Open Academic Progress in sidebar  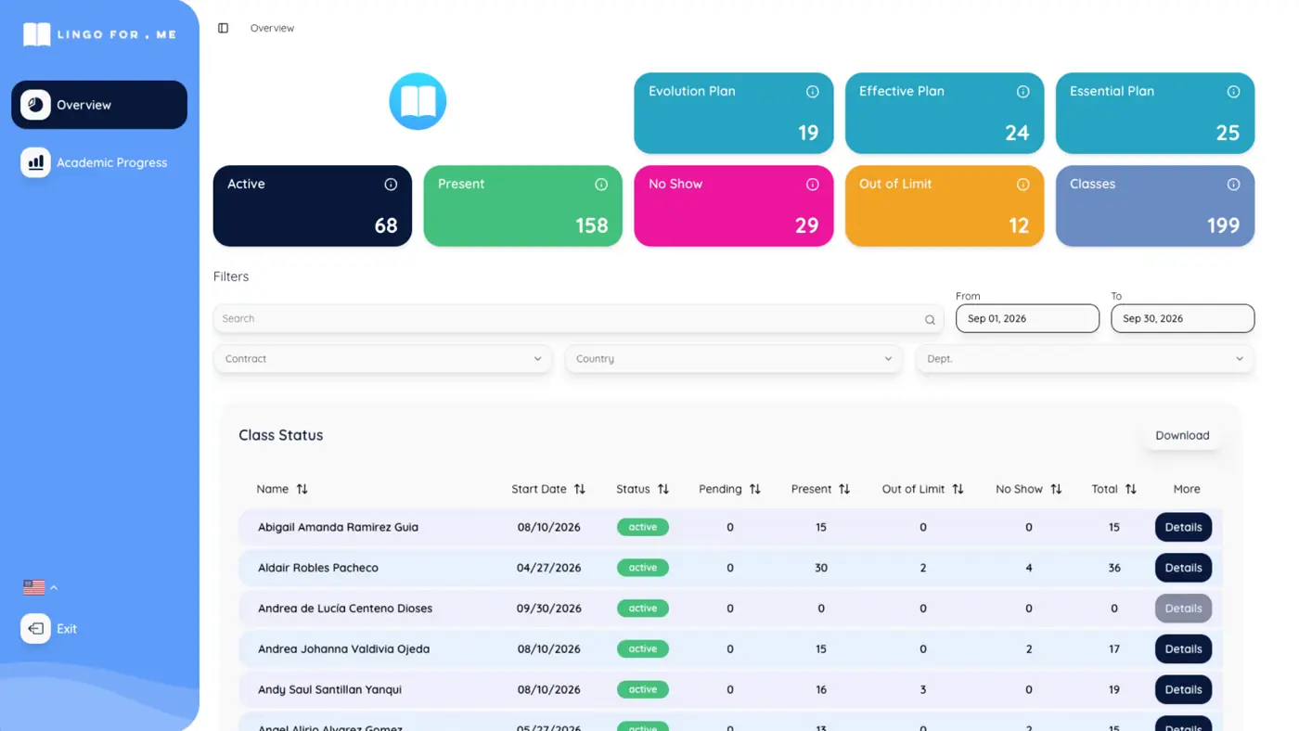click(x=99, y=162)
